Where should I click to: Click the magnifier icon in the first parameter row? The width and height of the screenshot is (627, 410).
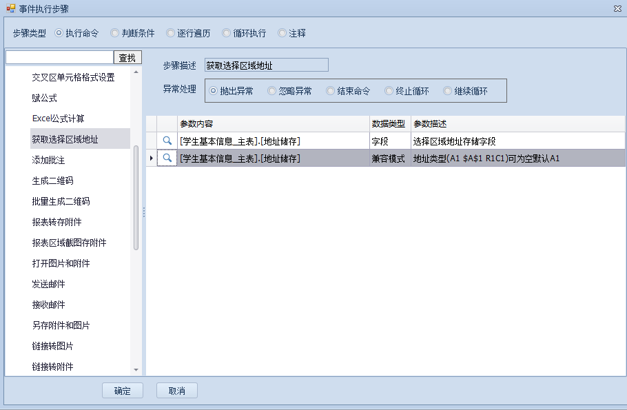(x=167, y=141)
